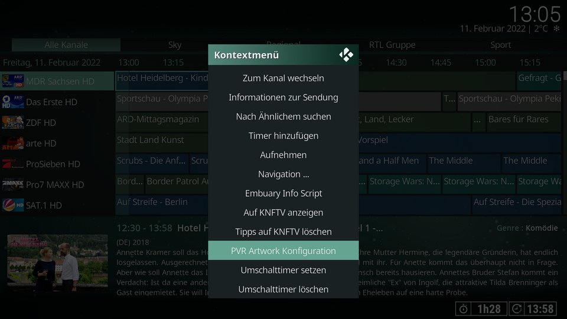This screenshot has width=567, height=319.
Task: Click the SAT.1 HD channel logo
Action: (12, 205)
